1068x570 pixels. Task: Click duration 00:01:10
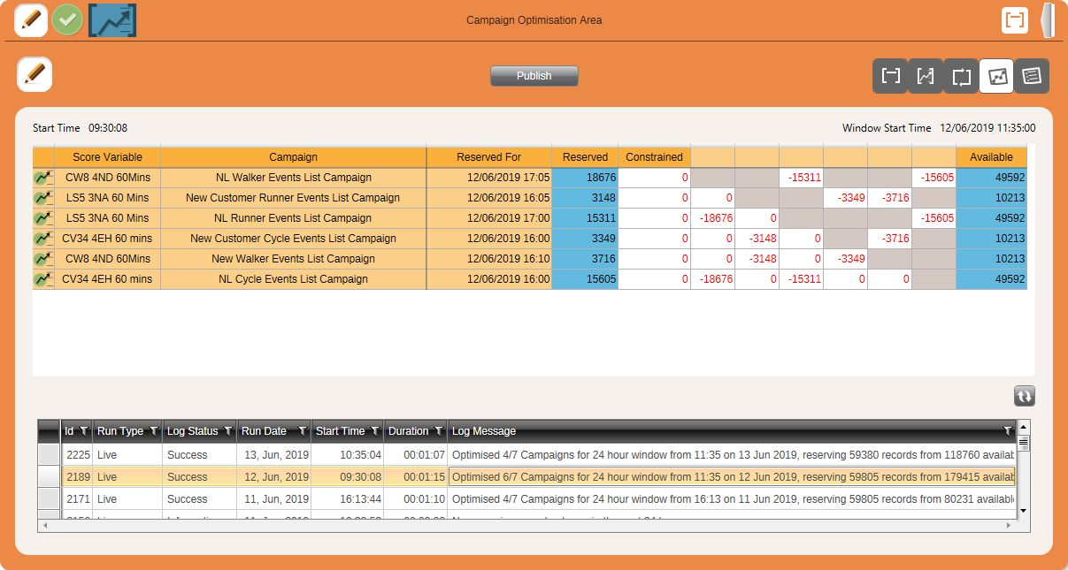coord(416,498)
